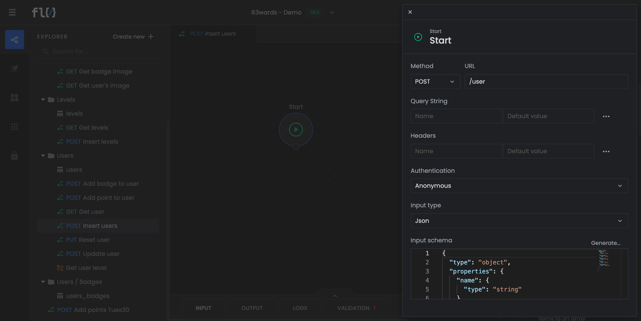Image resolution: width=641 pixels, height=321 pixels.
Task: Collapse the Levels folder
Action: (x=43, y=100)
